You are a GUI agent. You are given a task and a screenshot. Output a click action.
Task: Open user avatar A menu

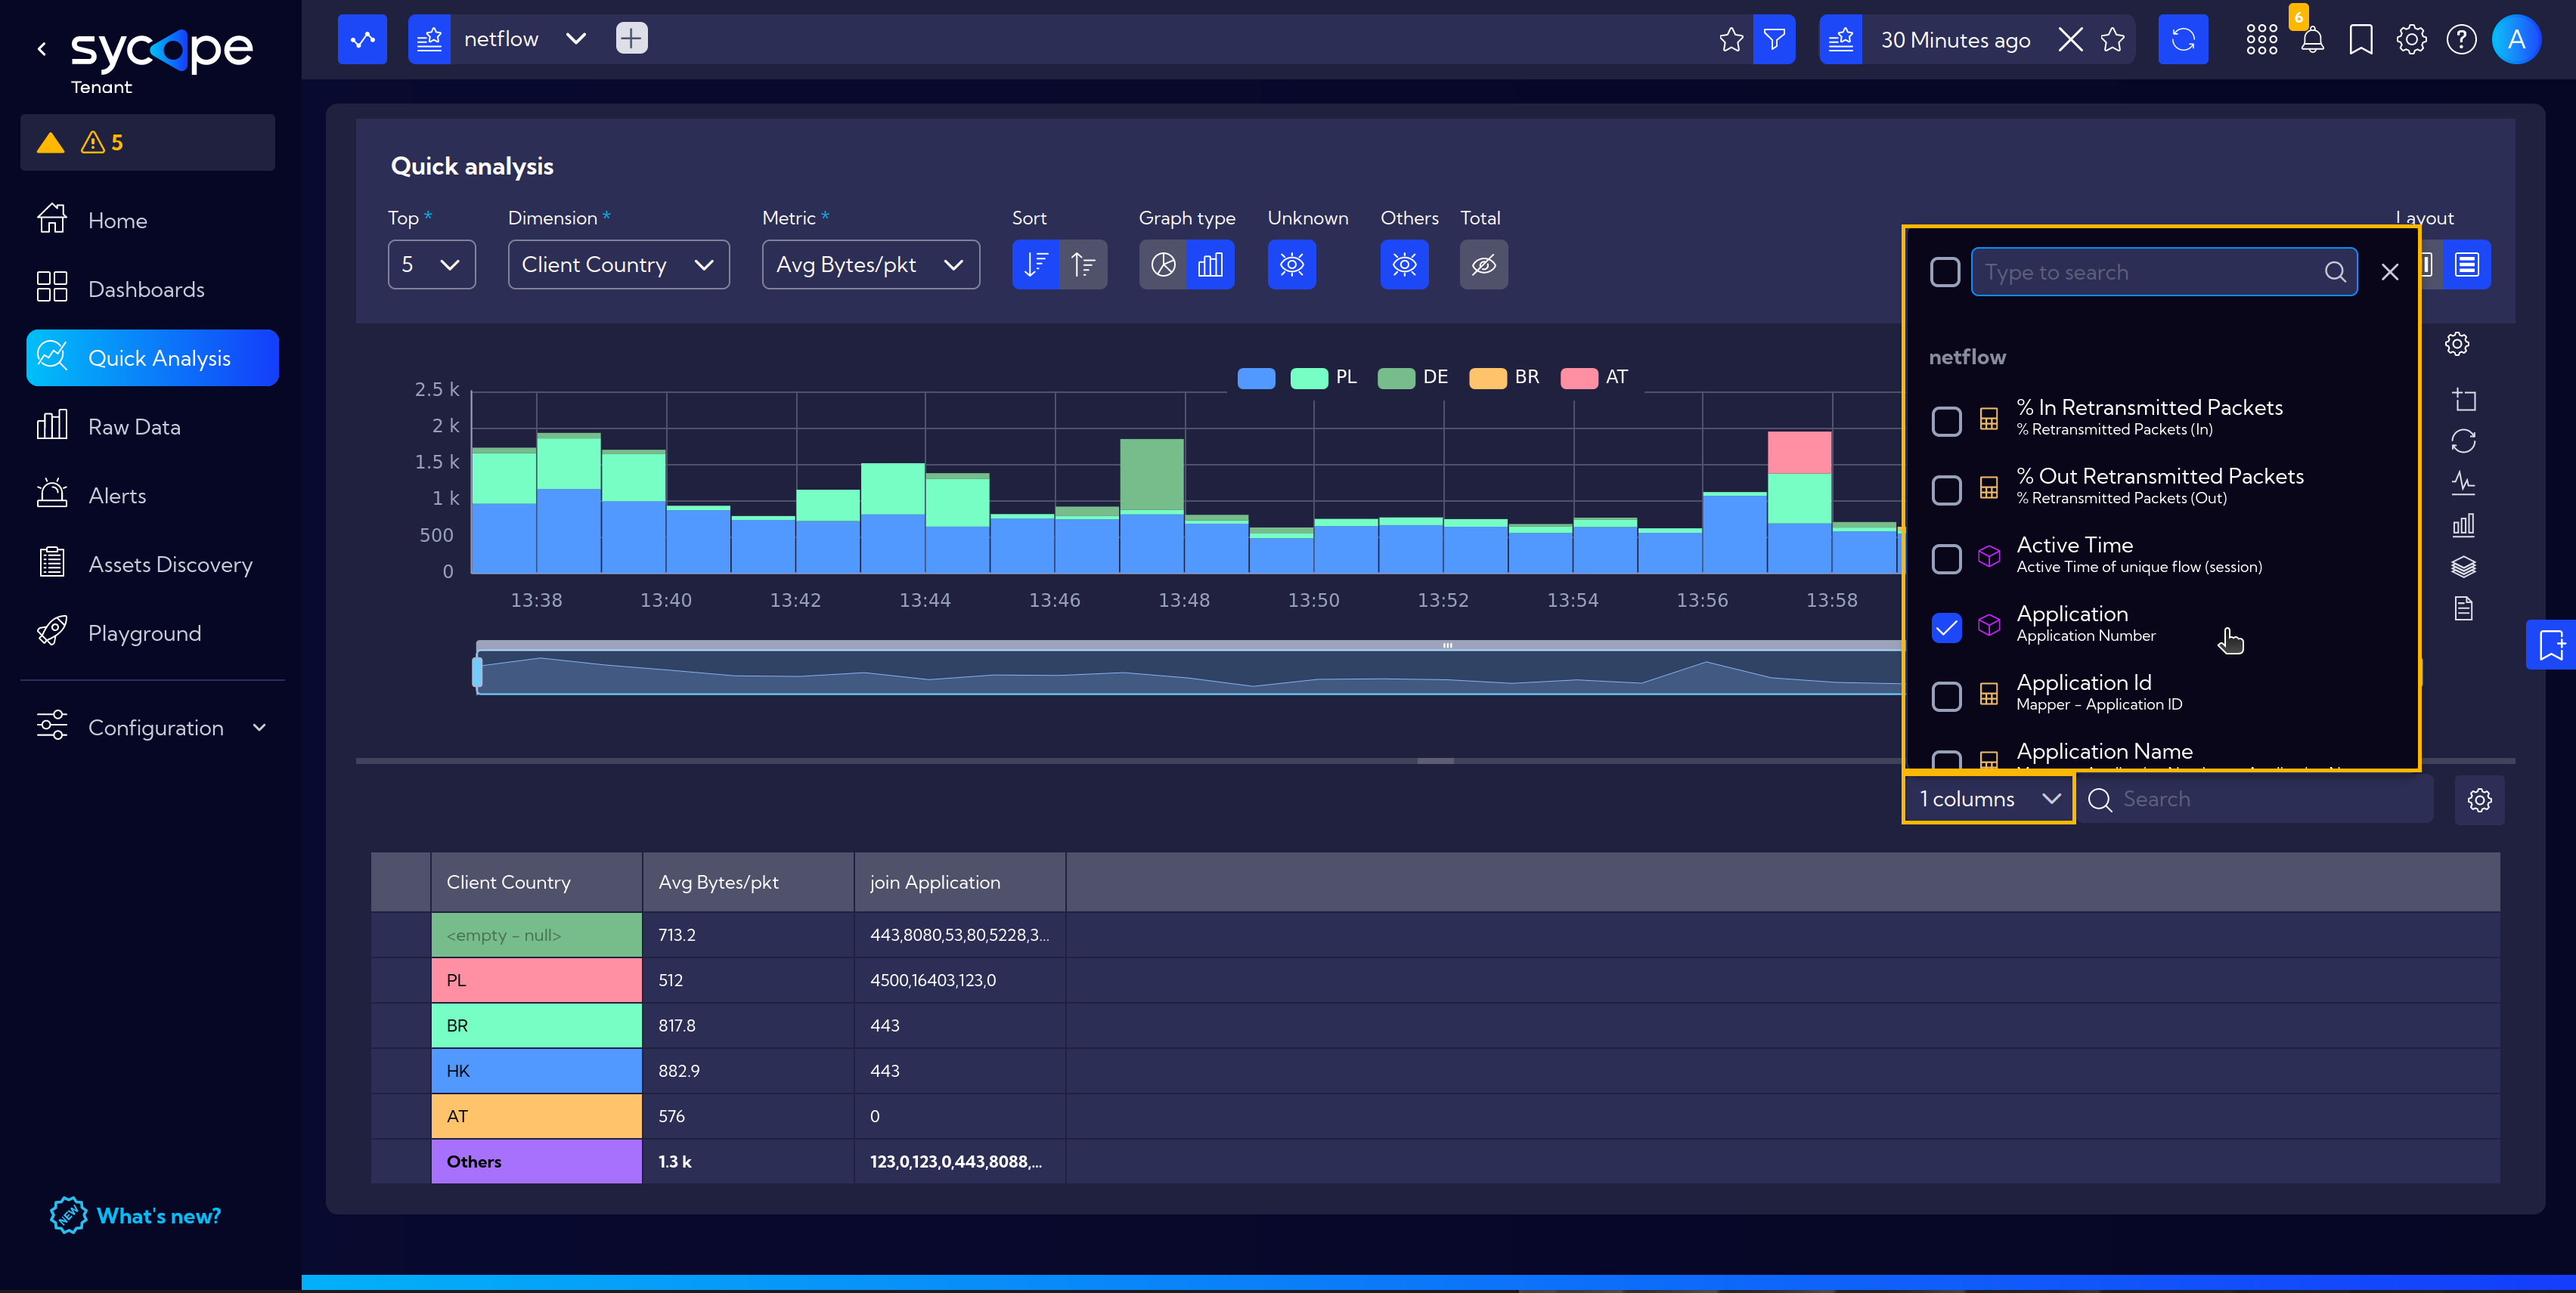tap(2516, 40)
